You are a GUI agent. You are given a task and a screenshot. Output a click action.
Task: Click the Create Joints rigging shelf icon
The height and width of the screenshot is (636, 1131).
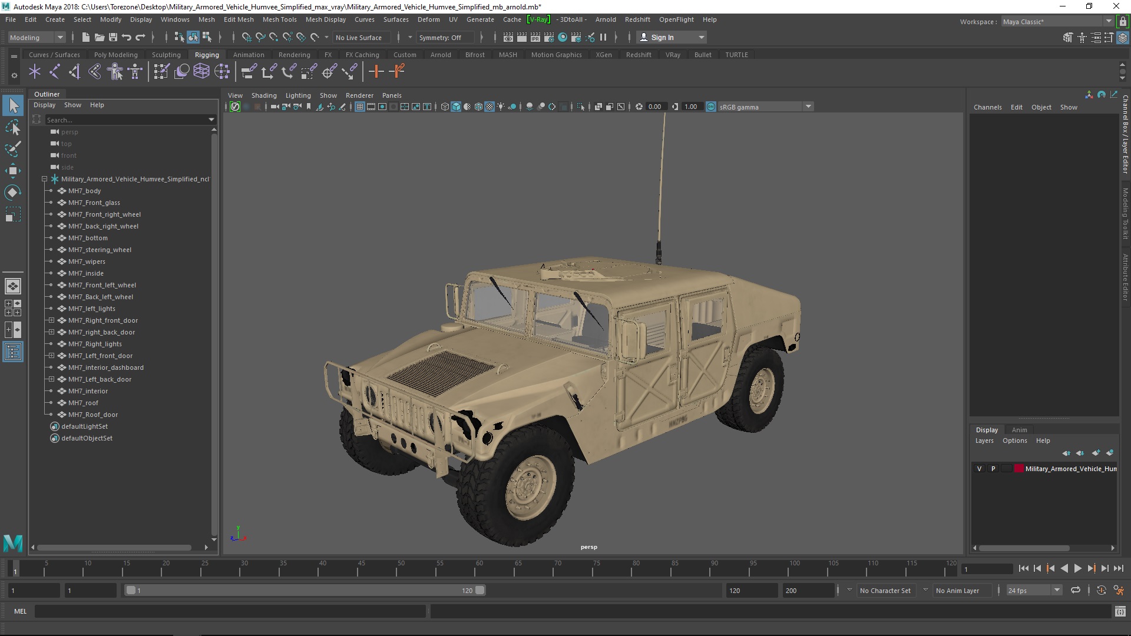pyautogui.click(x=54, y=72)
